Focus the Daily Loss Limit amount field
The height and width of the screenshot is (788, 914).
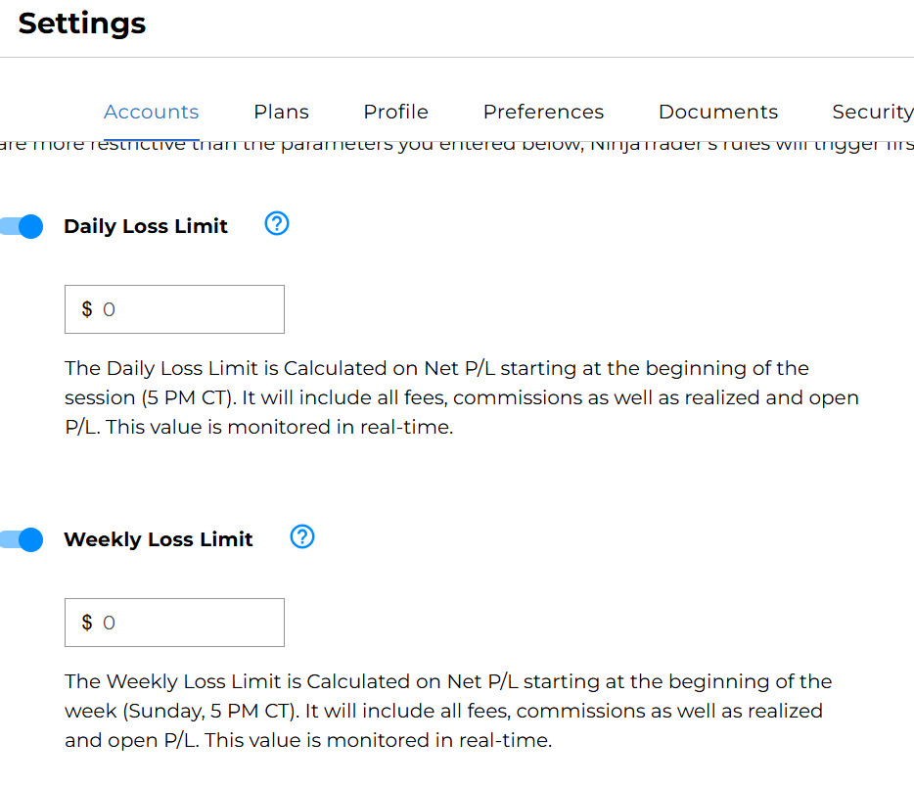coord(186,309)
